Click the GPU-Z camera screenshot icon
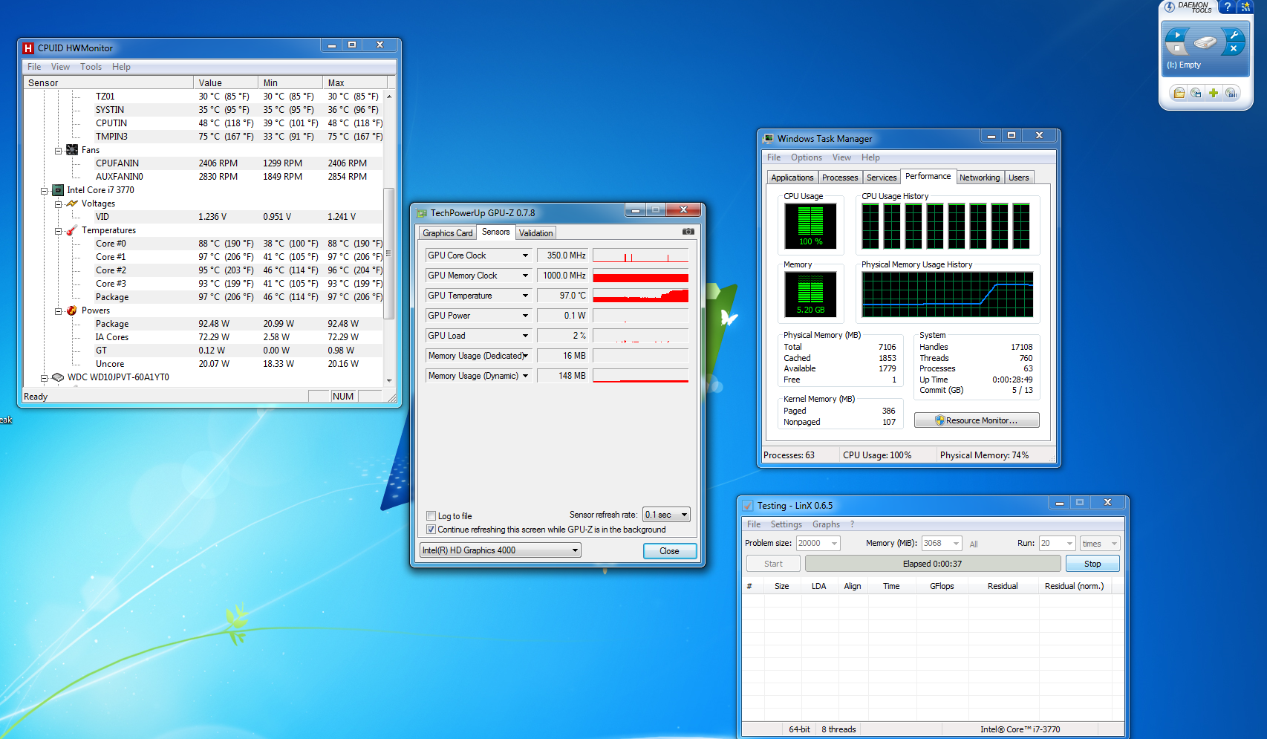Image resolution: width=1267 pixels, height=739 pixels. 688,232
